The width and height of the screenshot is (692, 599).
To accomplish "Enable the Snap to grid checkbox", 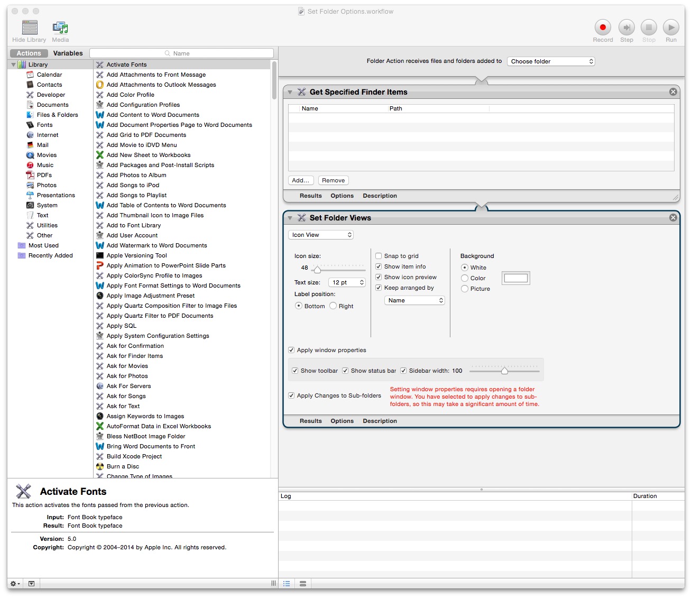I will click(x=379, y=256).
